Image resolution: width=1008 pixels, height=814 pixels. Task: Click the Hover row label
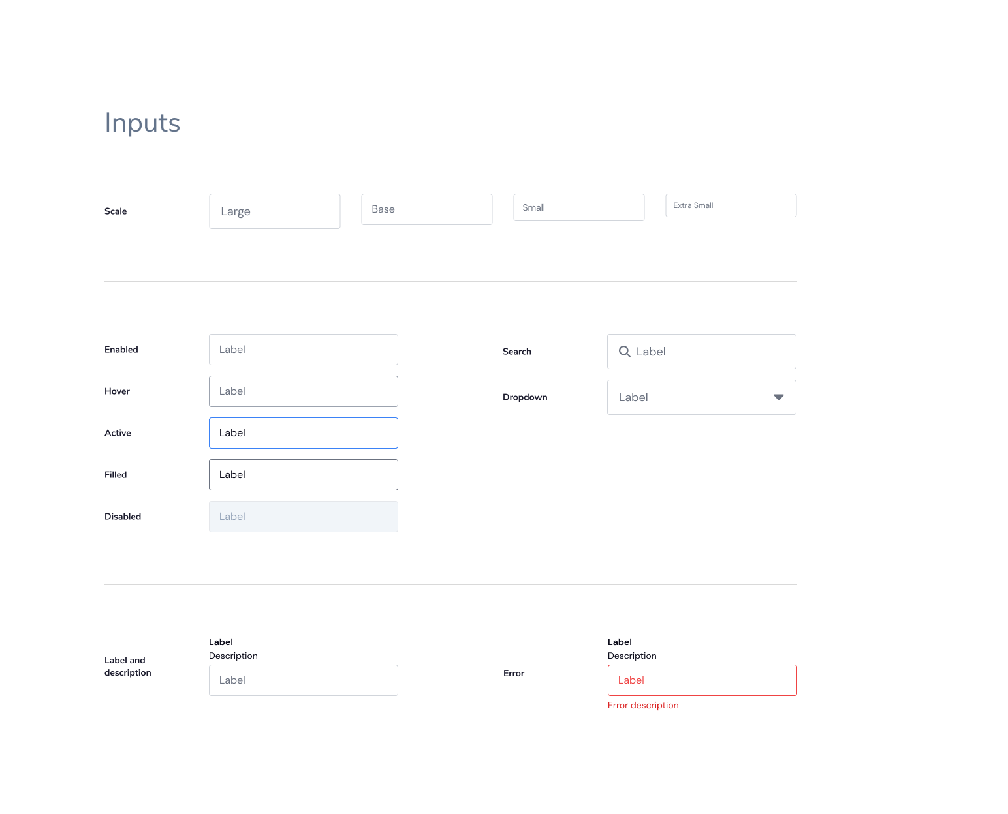click(x=117, y=391)
